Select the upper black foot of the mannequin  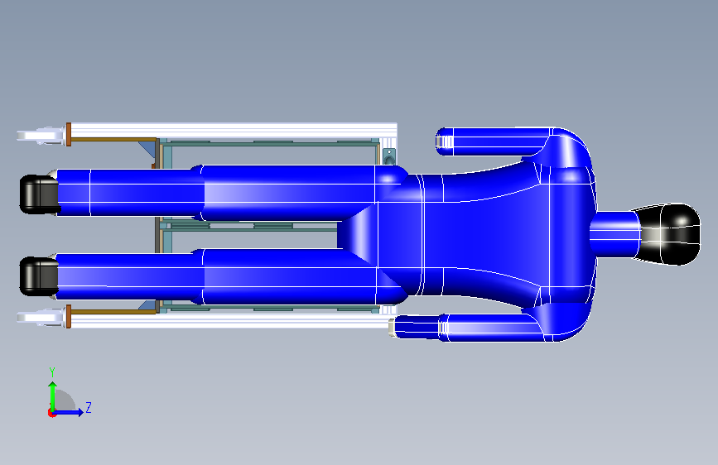40,194
